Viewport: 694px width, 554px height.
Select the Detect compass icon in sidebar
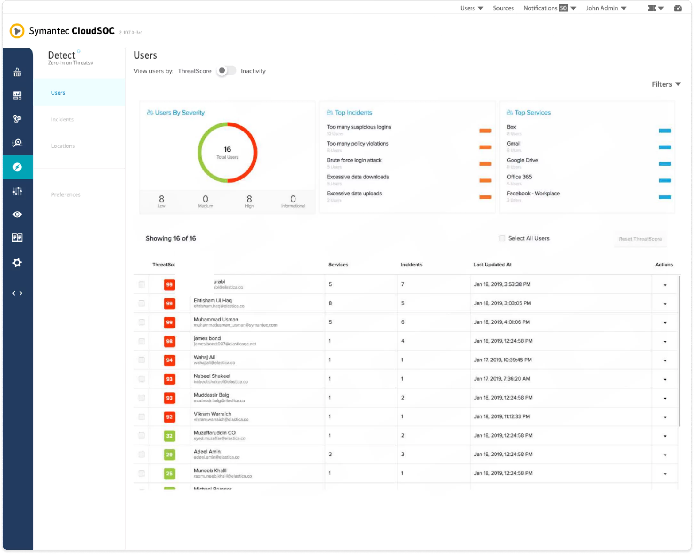pyautogui.click(x=17, y=167)
